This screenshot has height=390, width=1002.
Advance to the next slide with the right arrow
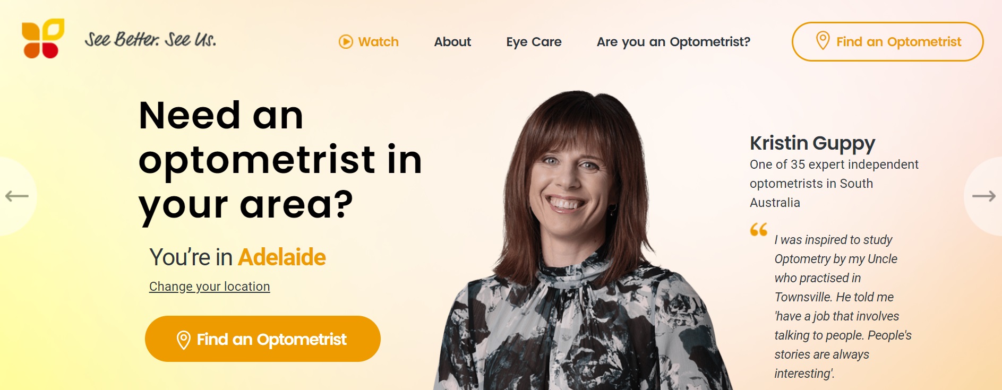tap(983, 196)
